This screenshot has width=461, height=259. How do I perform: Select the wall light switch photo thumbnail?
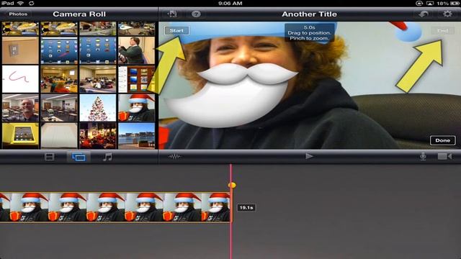pos(20,50)
